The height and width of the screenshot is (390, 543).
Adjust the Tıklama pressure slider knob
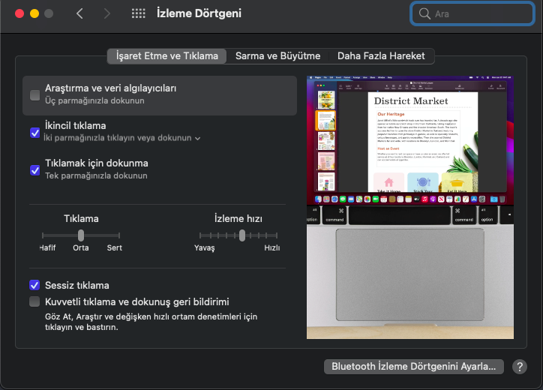point(81,235)
